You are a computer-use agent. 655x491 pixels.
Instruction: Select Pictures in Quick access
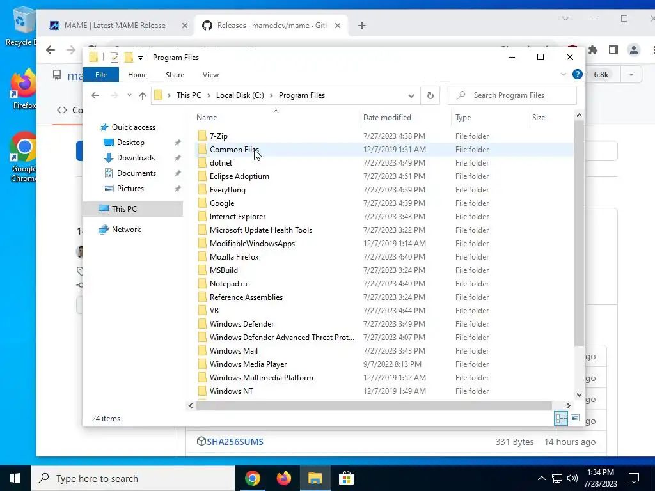coord(130,189)
